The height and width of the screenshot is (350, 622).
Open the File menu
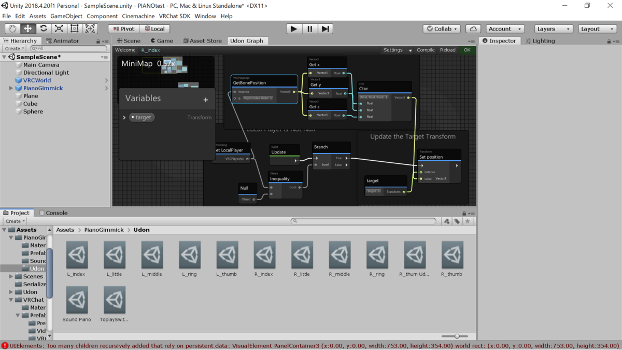pyautogui.click(x=7, y=16)
